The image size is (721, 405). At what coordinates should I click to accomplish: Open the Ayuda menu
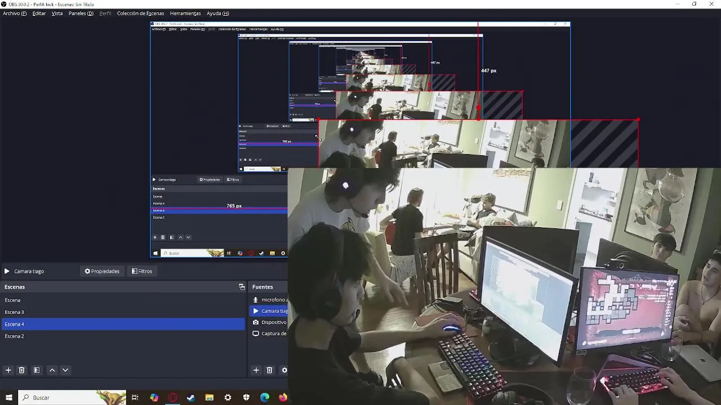pos(217,13)
